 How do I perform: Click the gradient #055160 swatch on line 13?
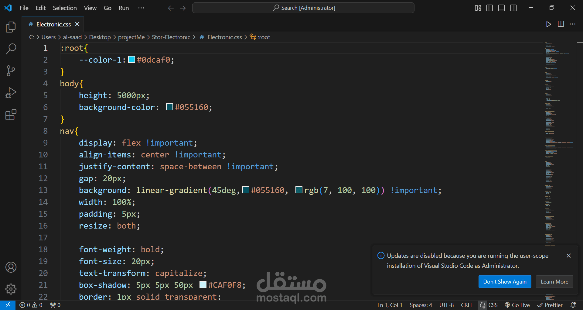(x=246, y=190)
